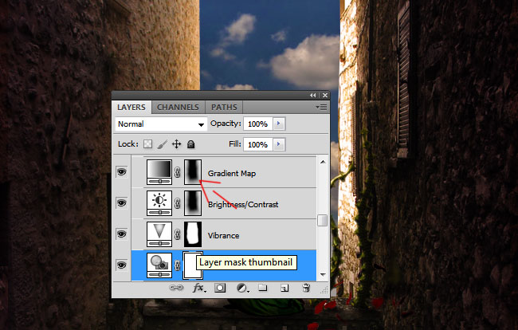Select Vibrance adjustment thumbnail
The height and width of the screenshot is (330, 518).
point(159,234)
